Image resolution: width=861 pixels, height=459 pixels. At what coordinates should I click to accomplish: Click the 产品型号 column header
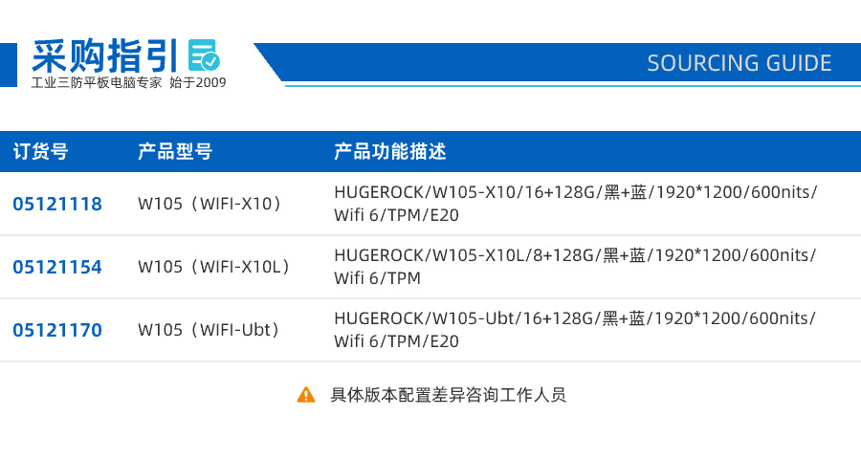[x=175, y=152]
